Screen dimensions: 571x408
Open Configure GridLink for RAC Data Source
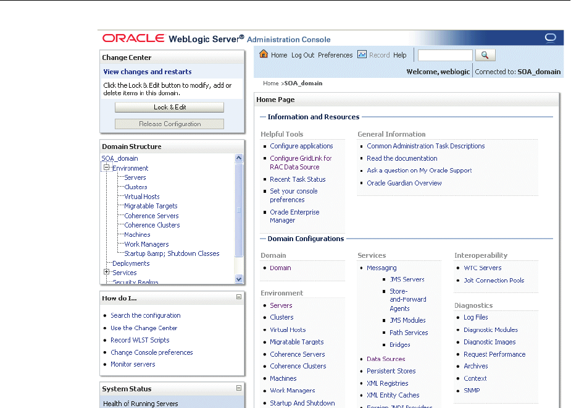coord(301,163)
